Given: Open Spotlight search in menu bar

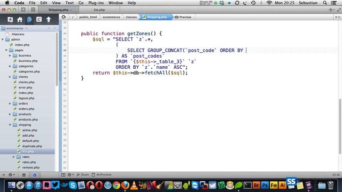Looking at the screenshot, I should pyautogui.click(x=325, y=3).
